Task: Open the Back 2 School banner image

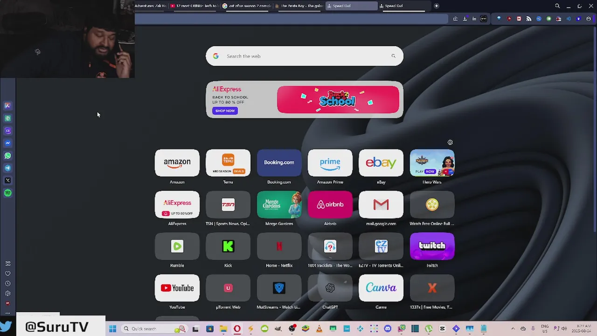Action: (338, 99)
